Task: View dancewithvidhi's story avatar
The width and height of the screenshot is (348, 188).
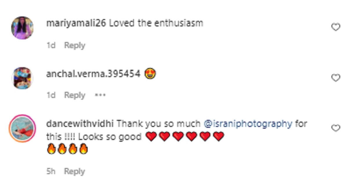Action: (x=22, y=128)
